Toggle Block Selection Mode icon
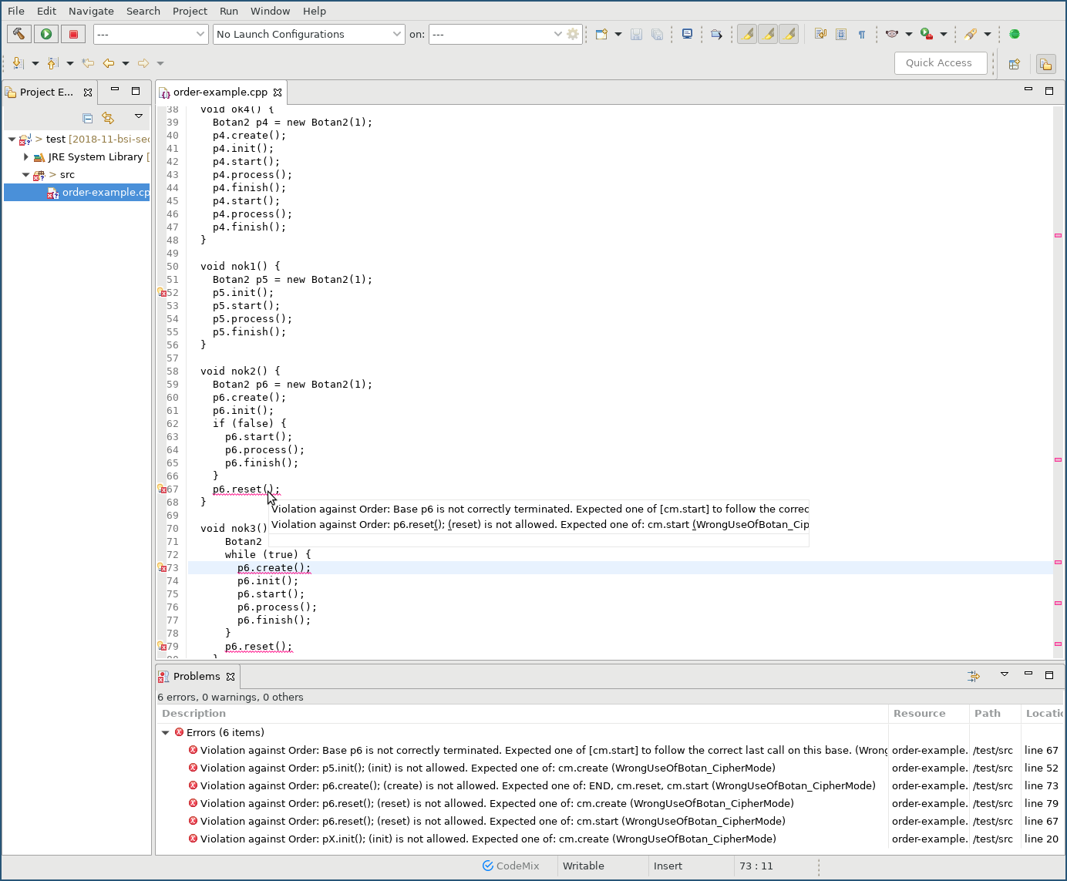Image resolution: width=1067 pixels, height=881 pixels. point(841,34)
